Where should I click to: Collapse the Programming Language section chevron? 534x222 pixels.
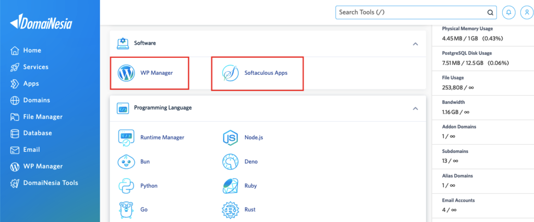click(x=415, y=108)
